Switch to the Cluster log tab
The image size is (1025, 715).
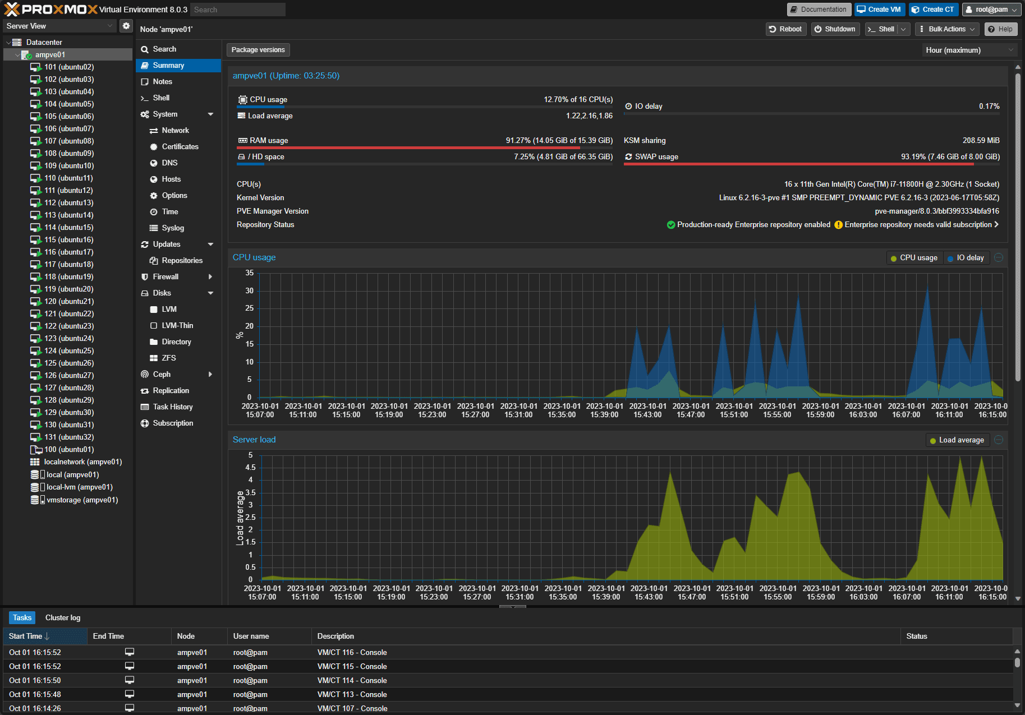(63, 618)
